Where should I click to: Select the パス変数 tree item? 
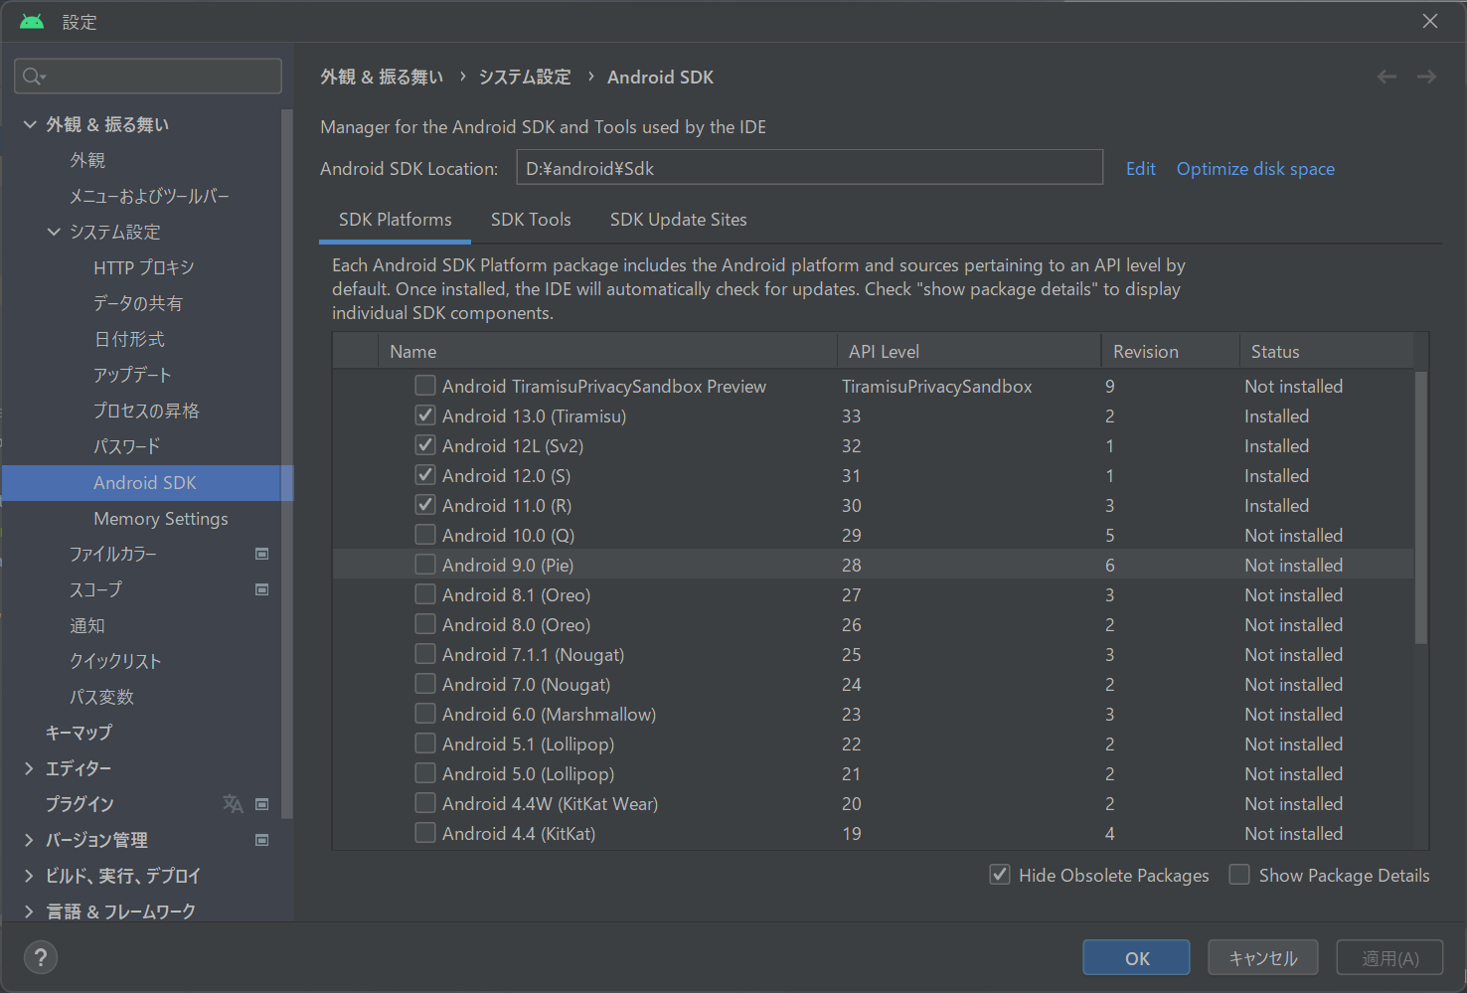pyautogui.click(x=101, y=697)
